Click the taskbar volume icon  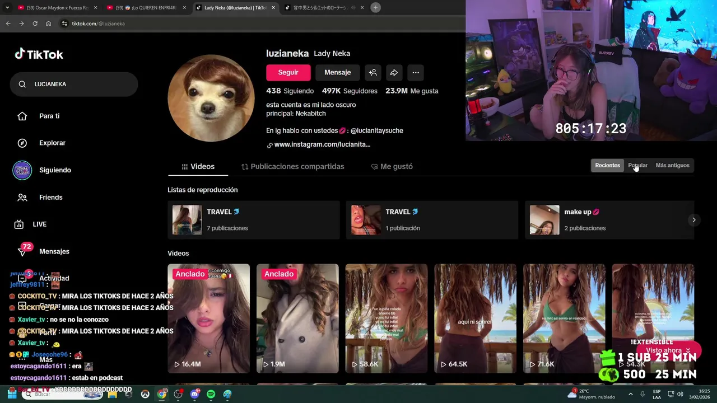pos(680,394)
